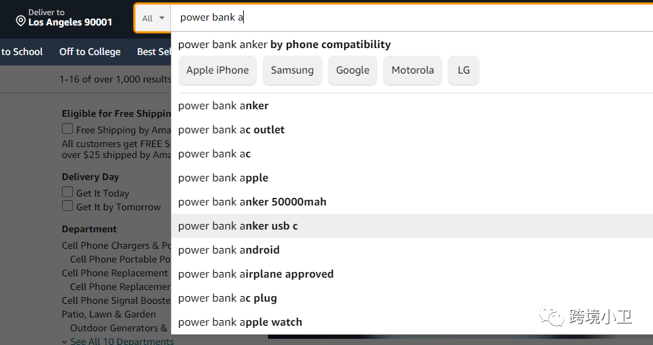This screenshot has width=653, height=345.
Task: Select the Samsung compatibility chip
Action: pos(292,70)
